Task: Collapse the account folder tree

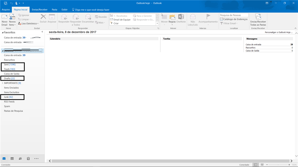Action: (x=3, y=51)
